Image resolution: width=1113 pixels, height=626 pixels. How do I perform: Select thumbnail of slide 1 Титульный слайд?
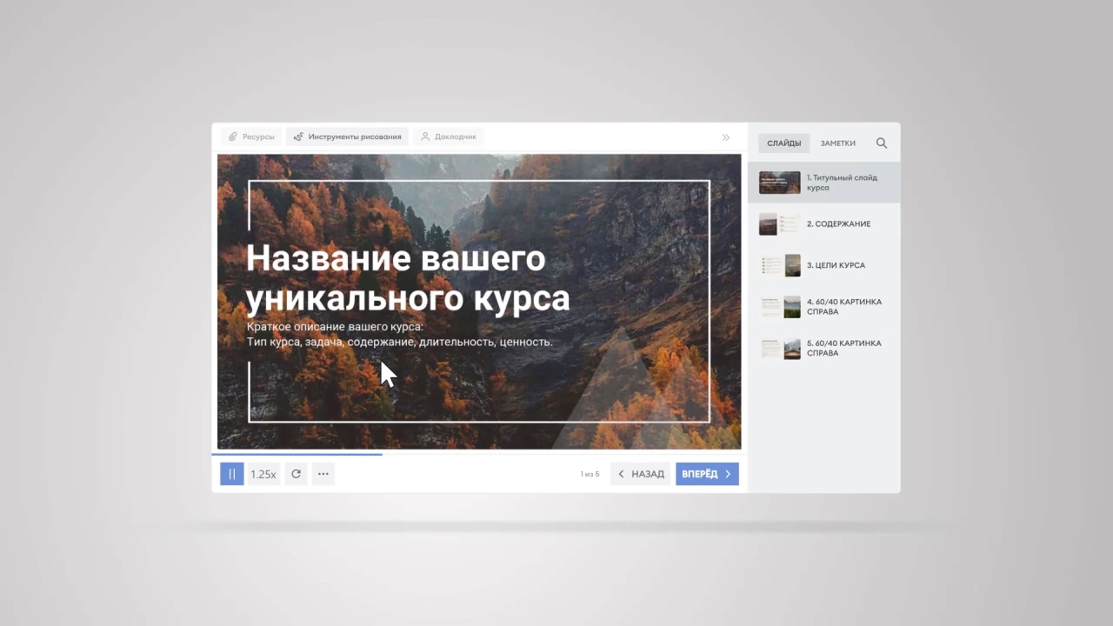(x=780, y=183)
